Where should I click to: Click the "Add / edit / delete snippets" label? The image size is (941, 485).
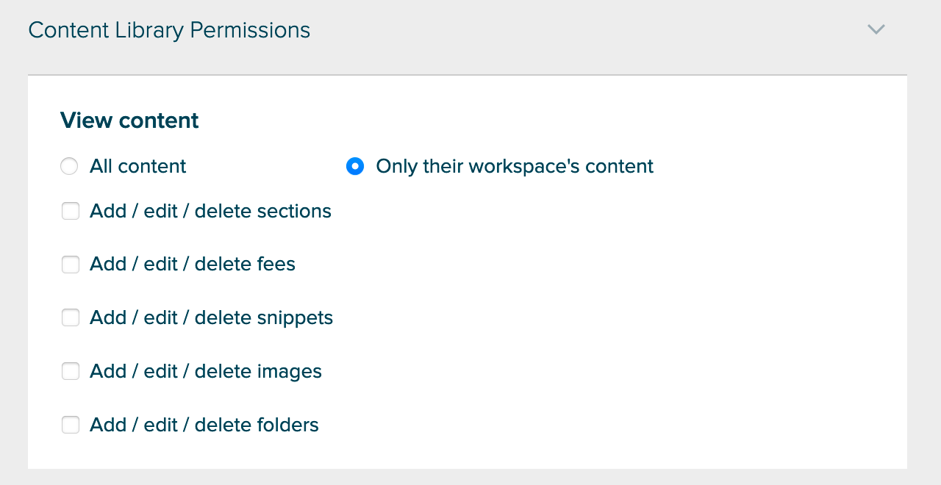(x=211, y=317)
